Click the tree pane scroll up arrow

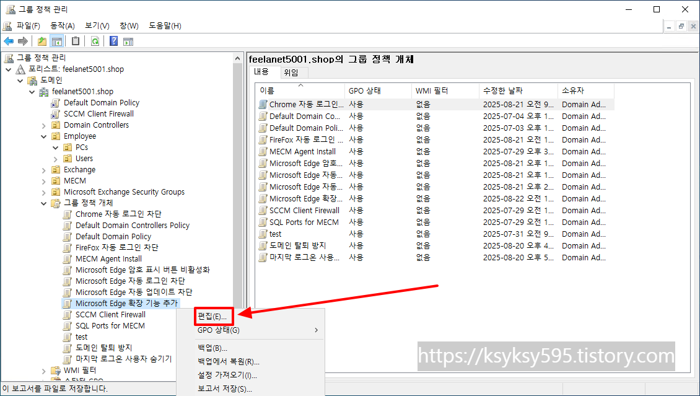point(238,58)
